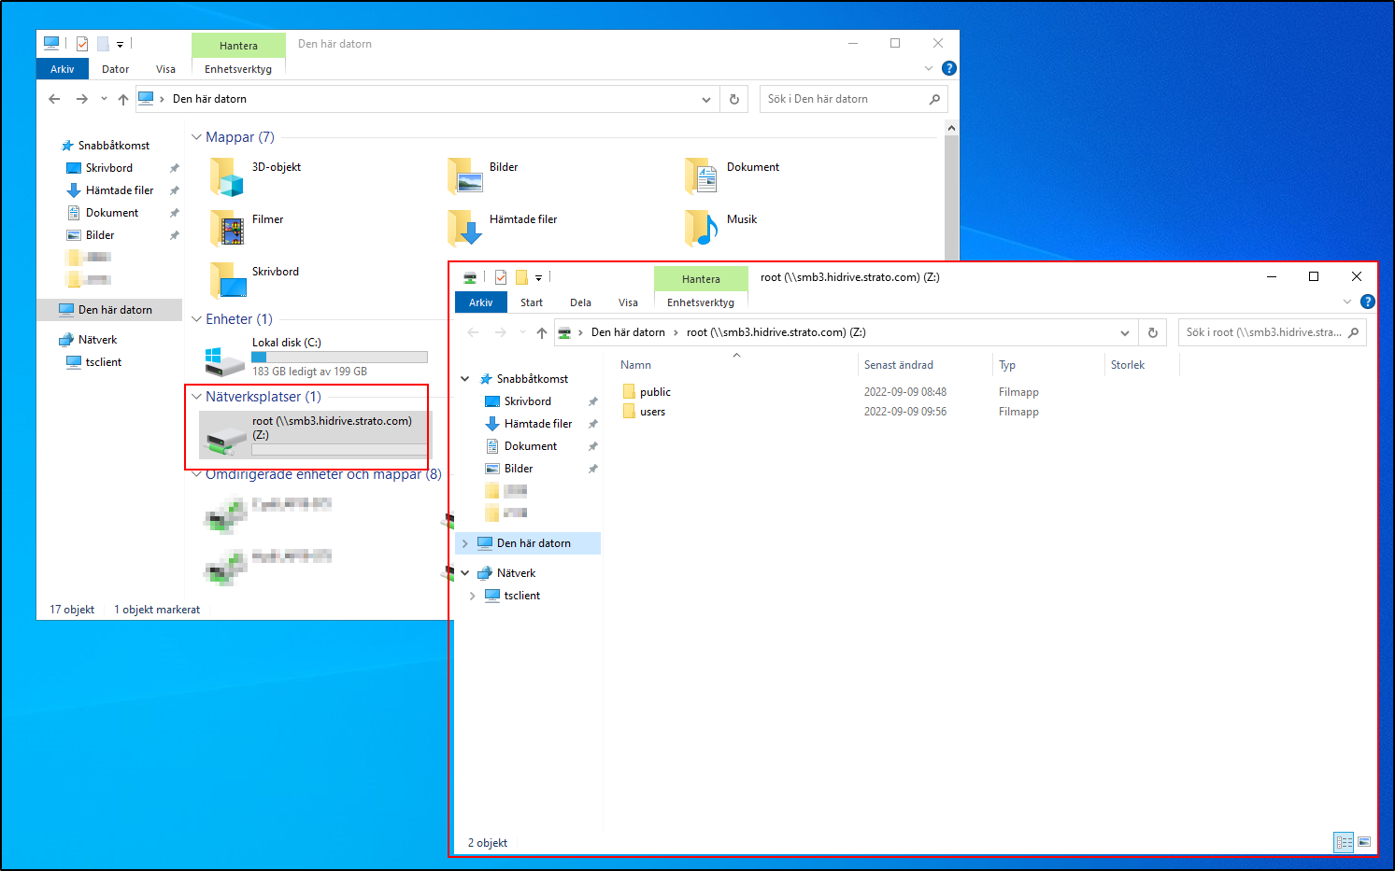This screenshot has width=1395, height=871.
Task: Open the Arkiv menu in the front window
Action: [480, 302]
